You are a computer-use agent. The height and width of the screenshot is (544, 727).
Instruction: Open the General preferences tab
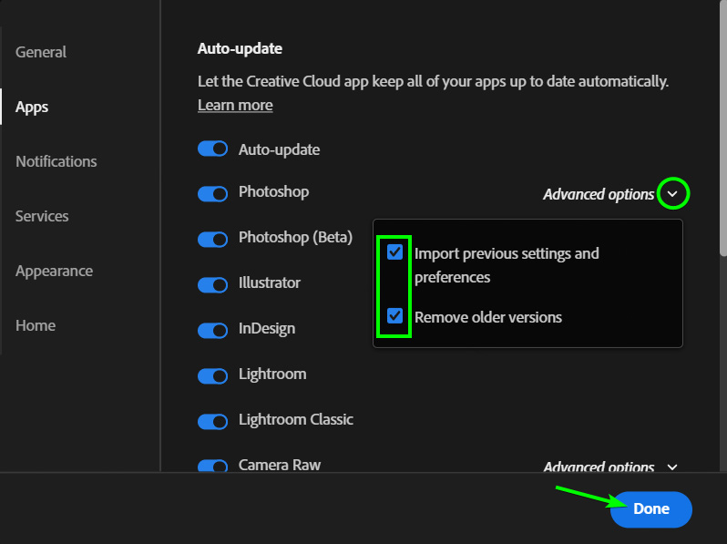click(41, 52)
